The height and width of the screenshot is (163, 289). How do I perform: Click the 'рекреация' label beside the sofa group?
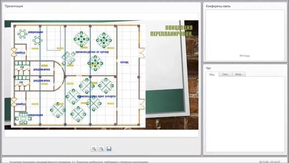pos(36,115)
